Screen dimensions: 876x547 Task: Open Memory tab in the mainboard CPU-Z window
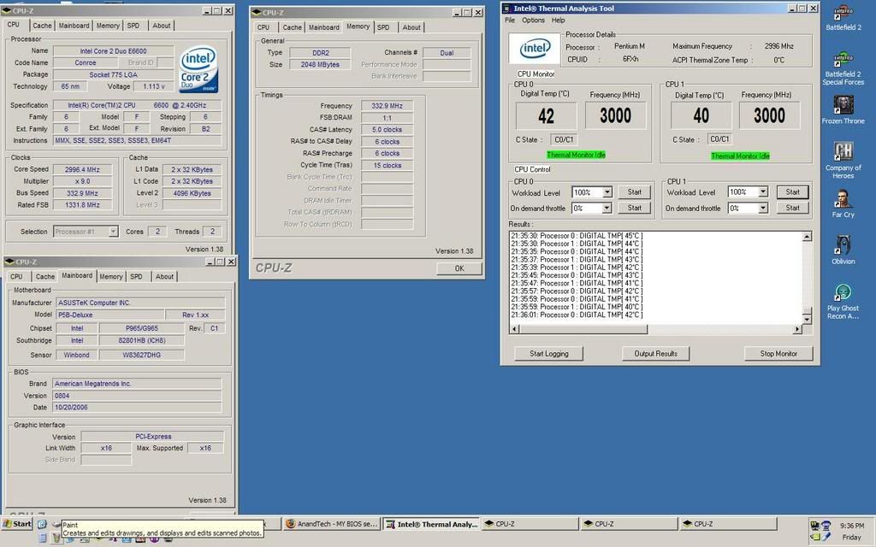110,277
